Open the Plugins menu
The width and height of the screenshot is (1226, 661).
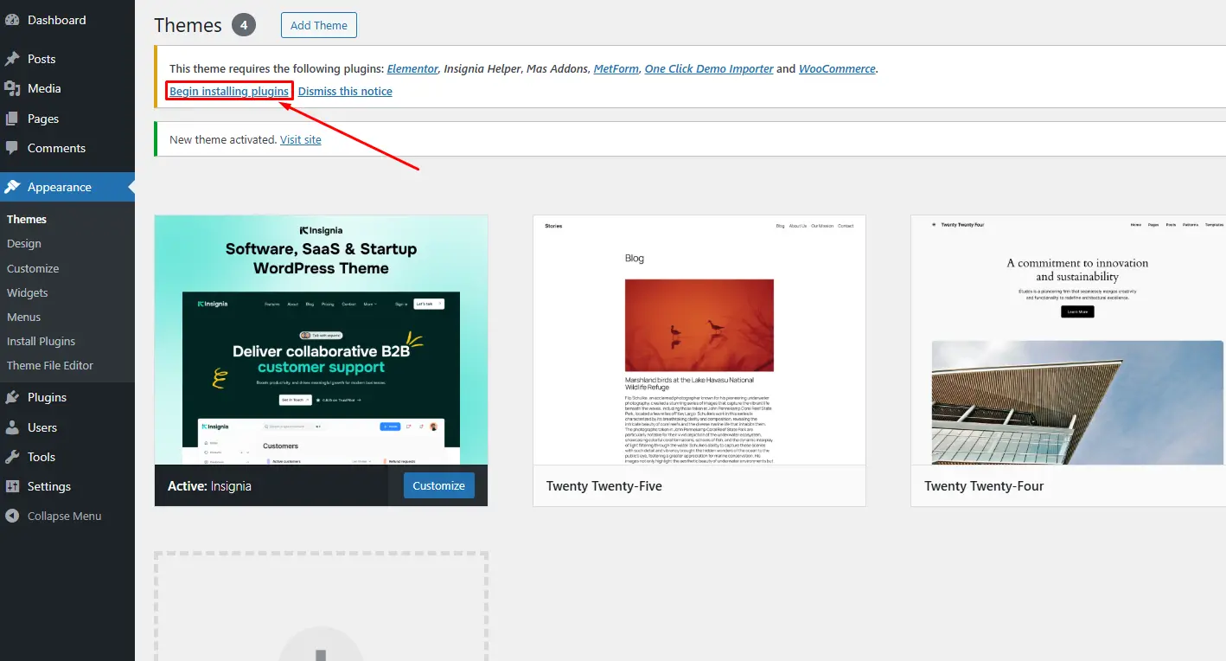(67, 397)
